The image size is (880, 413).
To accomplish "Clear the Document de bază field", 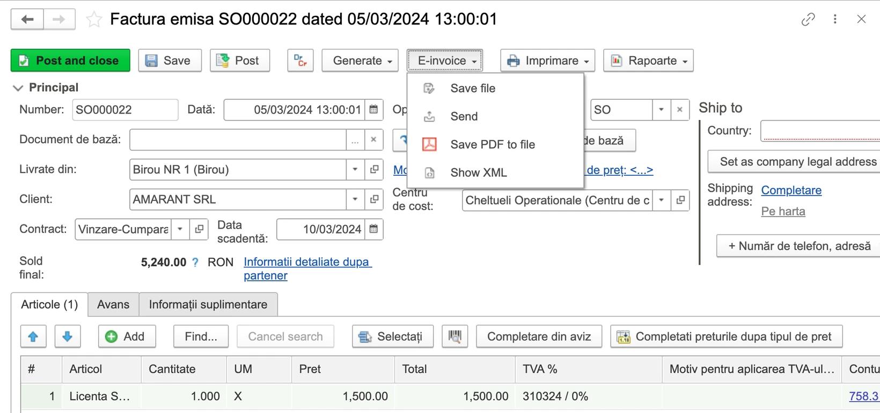I will [x=373, y=140].
